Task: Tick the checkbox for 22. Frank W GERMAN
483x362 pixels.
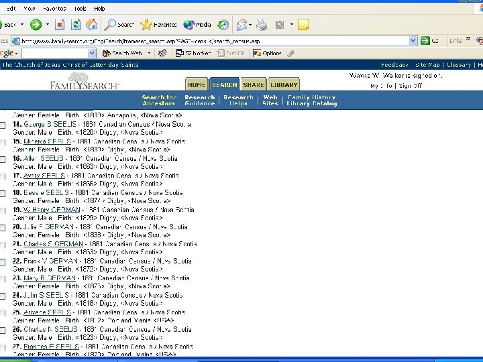Action: click(x=3, y=262)
